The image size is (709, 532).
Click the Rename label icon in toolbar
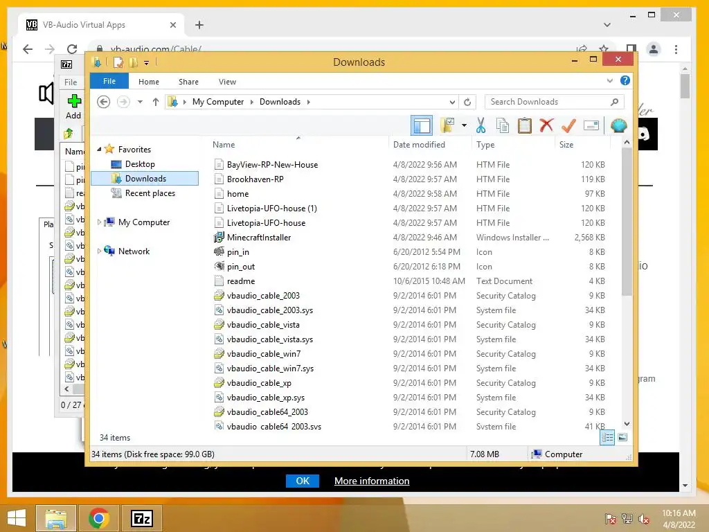click(x=591, y=125)
